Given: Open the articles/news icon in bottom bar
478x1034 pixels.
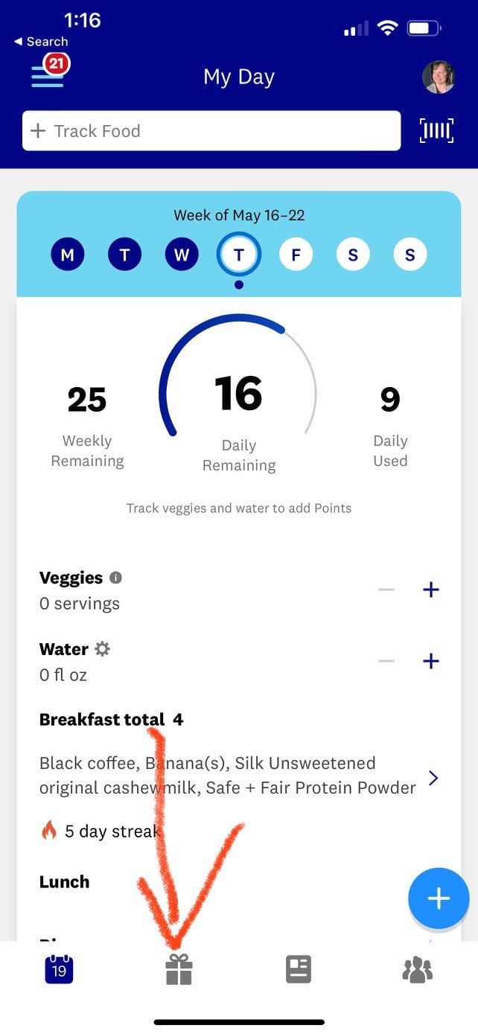Looking at the screenshot, I should pos(299,968).
